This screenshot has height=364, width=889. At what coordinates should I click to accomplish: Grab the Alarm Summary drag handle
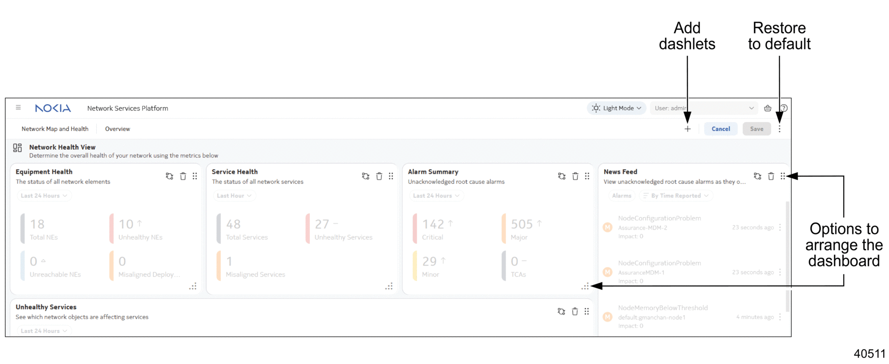pyautogui.click(x=587, y=176)
